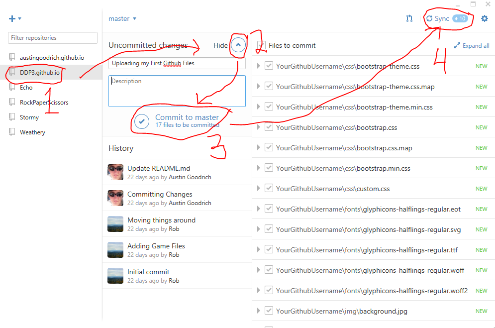
Task: Open the pull request icon
Action: click(409, 19)
